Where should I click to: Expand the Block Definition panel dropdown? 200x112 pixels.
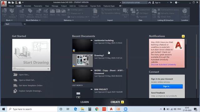point(33,20)
